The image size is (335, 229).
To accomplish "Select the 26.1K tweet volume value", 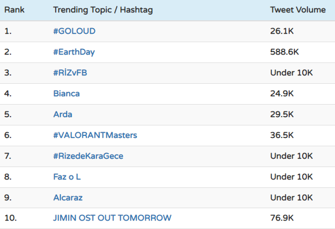I will tap(282, 31).
